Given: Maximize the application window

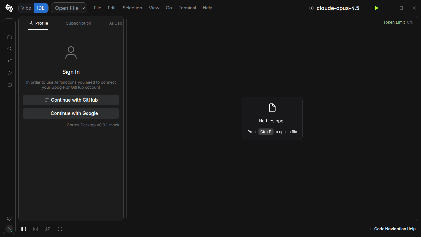Looking at the screenshot, I should pyautogui.click(x=401, y=8).
